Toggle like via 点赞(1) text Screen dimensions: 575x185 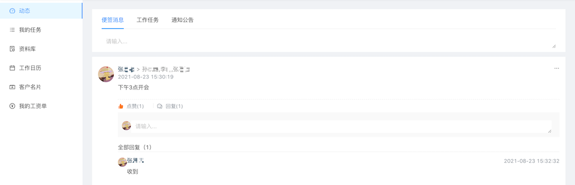point(135,106)
